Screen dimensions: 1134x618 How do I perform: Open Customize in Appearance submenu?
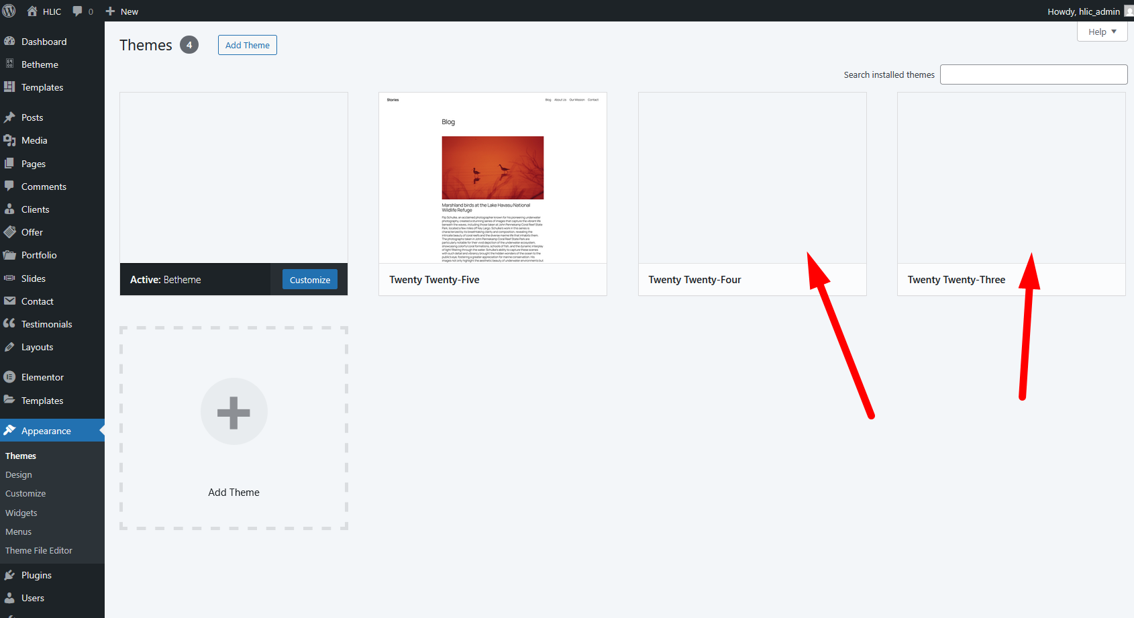pyautogui.click(x=25, y=493)
